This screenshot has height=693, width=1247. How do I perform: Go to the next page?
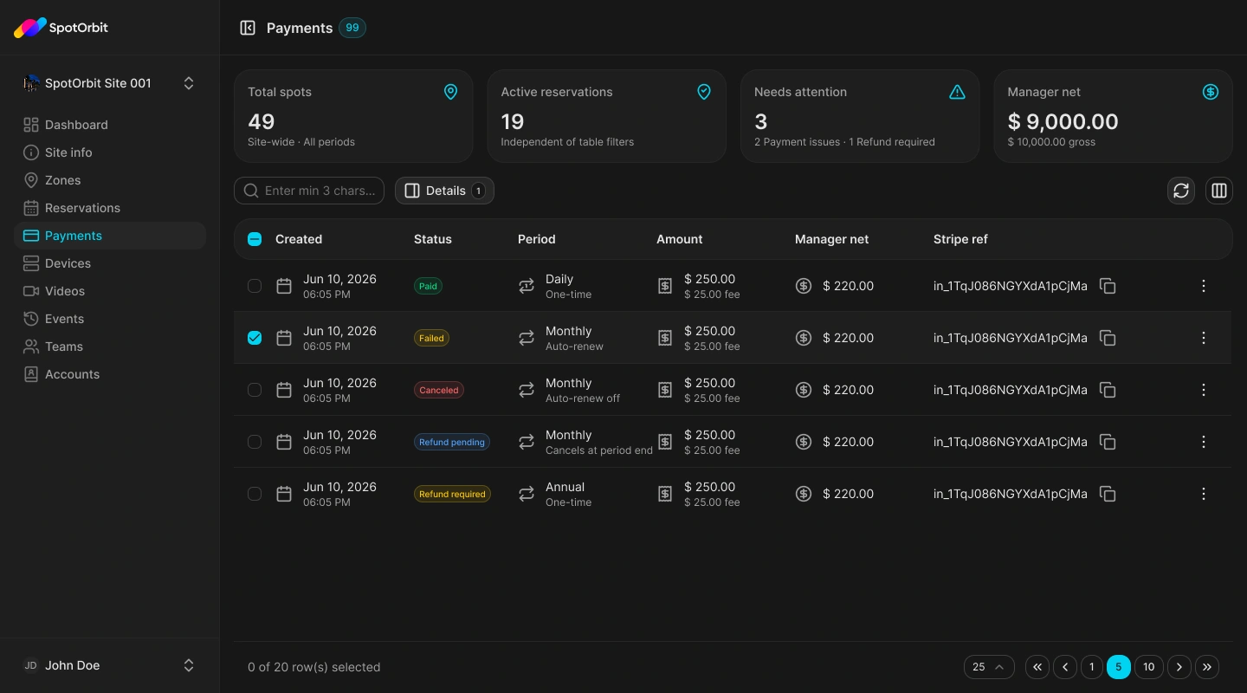(x=1179, y=667)
